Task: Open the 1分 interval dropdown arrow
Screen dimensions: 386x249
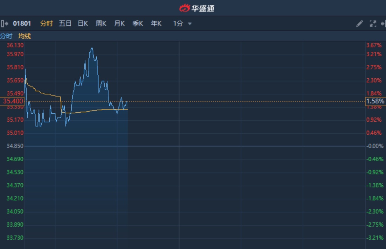Action: [190, 24]
